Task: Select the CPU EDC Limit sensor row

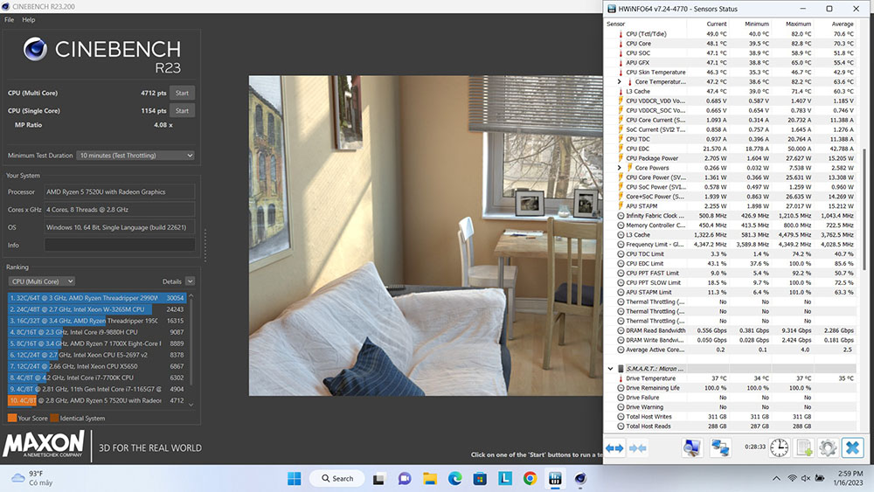Action: pyautogui.click(x=731, y=264)
